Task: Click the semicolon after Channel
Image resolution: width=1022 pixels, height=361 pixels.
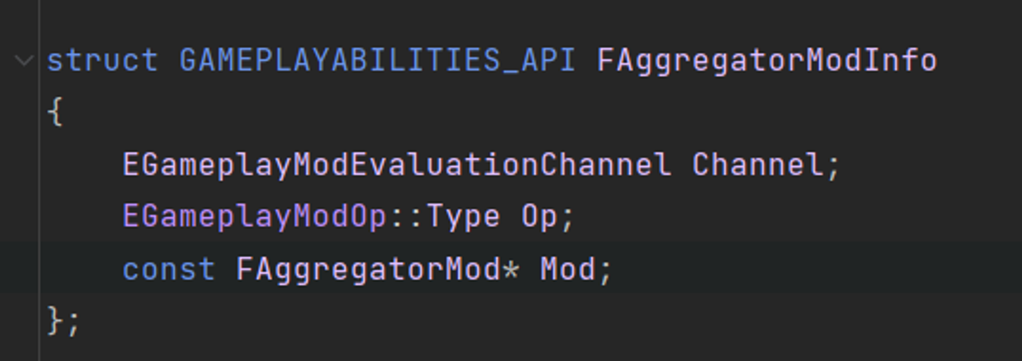Action: tap(834, 165)
